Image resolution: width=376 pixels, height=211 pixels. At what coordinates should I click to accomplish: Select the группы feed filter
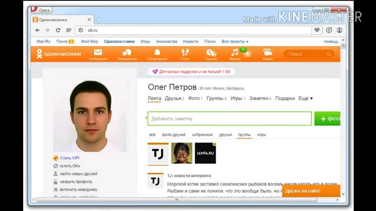point(244,135)
